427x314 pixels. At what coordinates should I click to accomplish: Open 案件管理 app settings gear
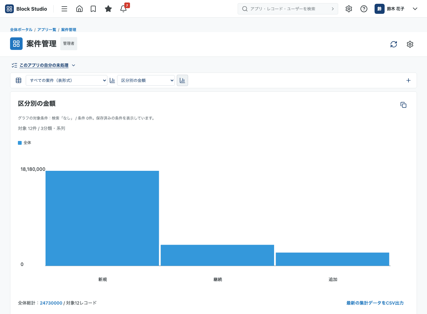tap(410, 44)
